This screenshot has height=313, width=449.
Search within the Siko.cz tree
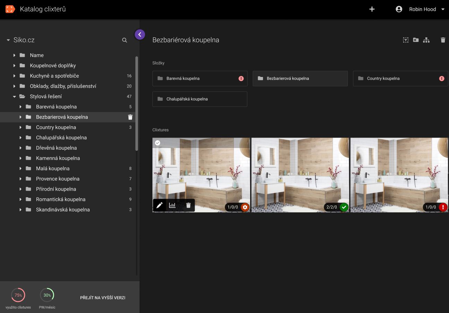(x=124, y=40)
